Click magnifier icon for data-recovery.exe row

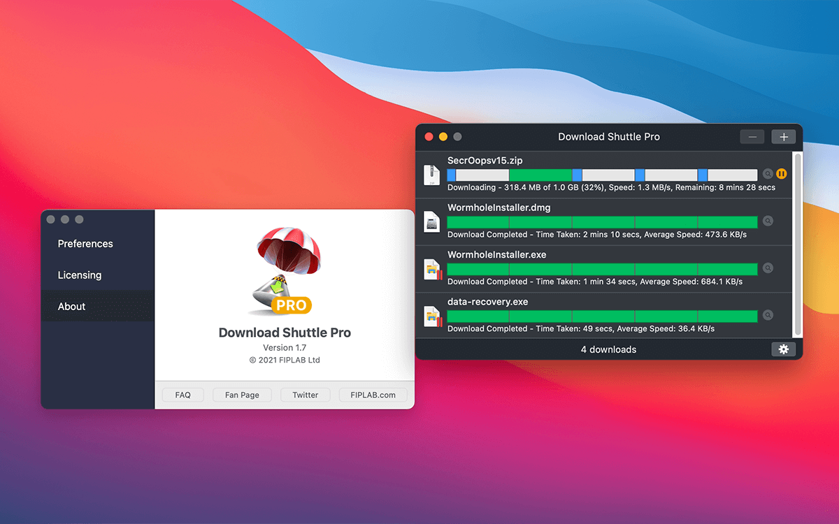click(768, 315)
